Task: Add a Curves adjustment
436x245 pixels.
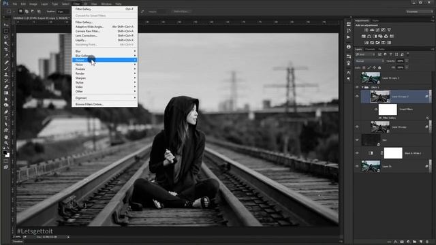Action: [377, 30]
